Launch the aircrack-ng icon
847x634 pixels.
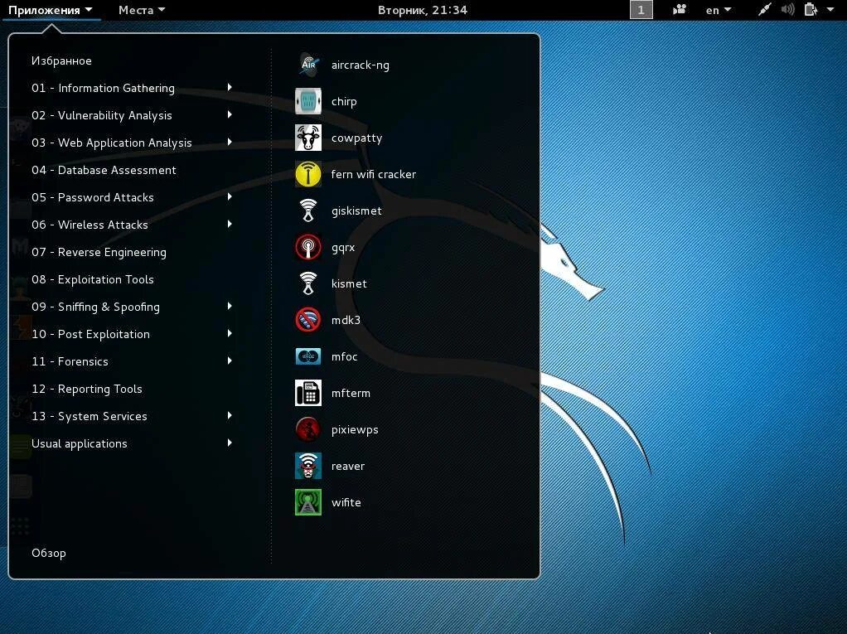click(x=308, y=65)
